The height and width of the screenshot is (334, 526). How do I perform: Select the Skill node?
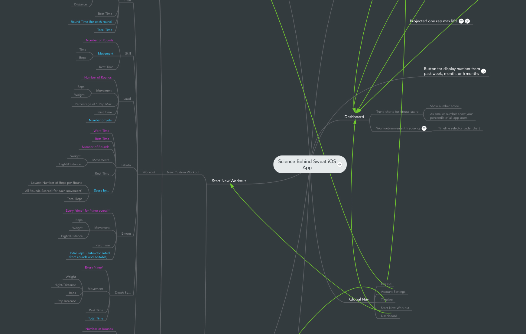tap(128, 53)
